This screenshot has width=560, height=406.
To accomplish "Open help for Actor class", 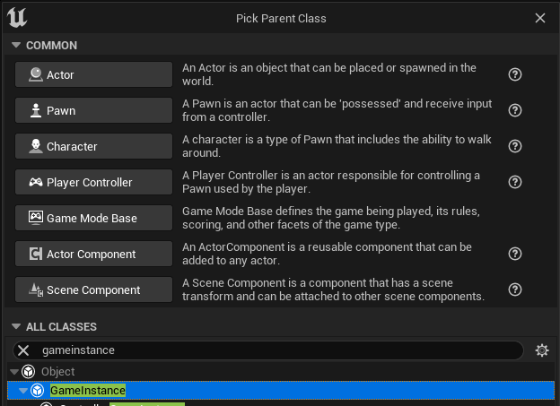I will [x=515, y=75].
